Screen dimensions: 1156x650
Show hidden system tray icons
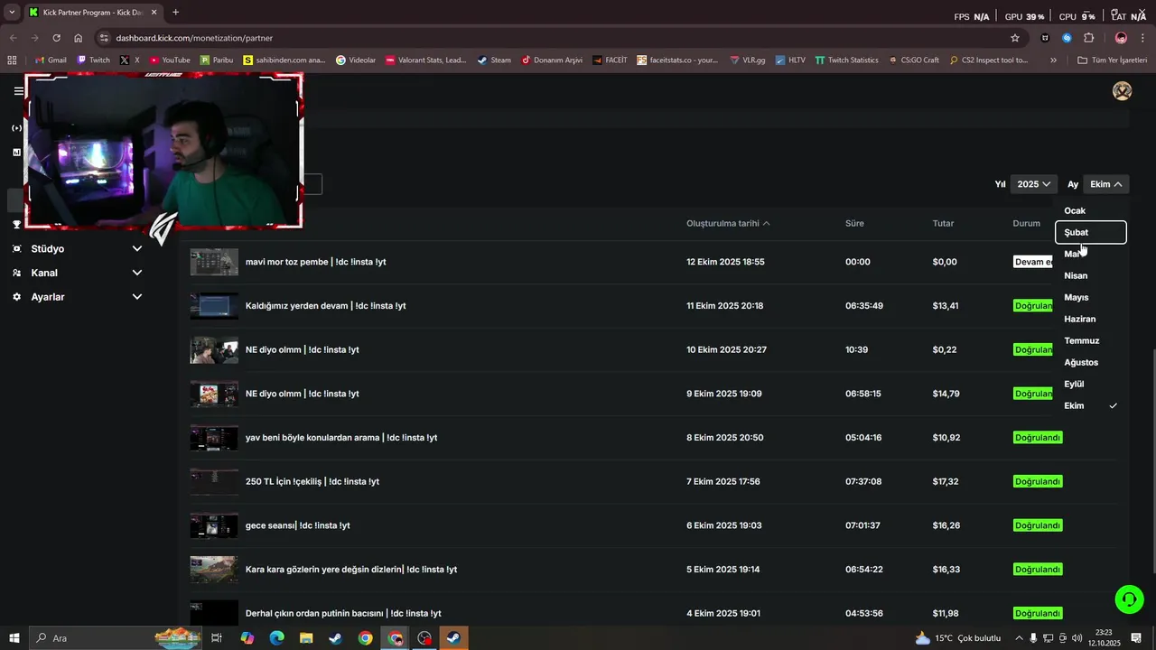click(x=1020, y=638)
